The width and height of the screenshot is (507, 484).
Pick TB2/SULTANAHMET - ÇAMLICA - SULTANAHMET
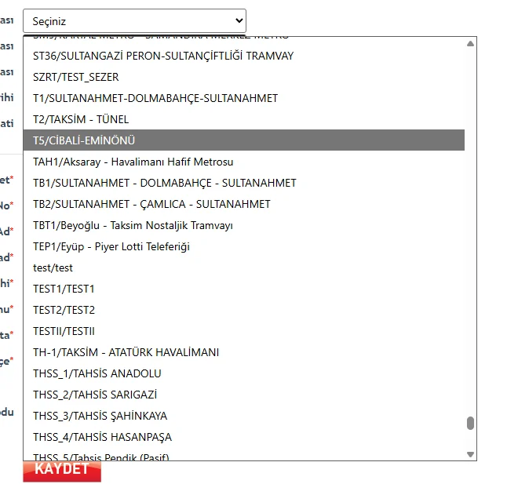click(151, 204)
